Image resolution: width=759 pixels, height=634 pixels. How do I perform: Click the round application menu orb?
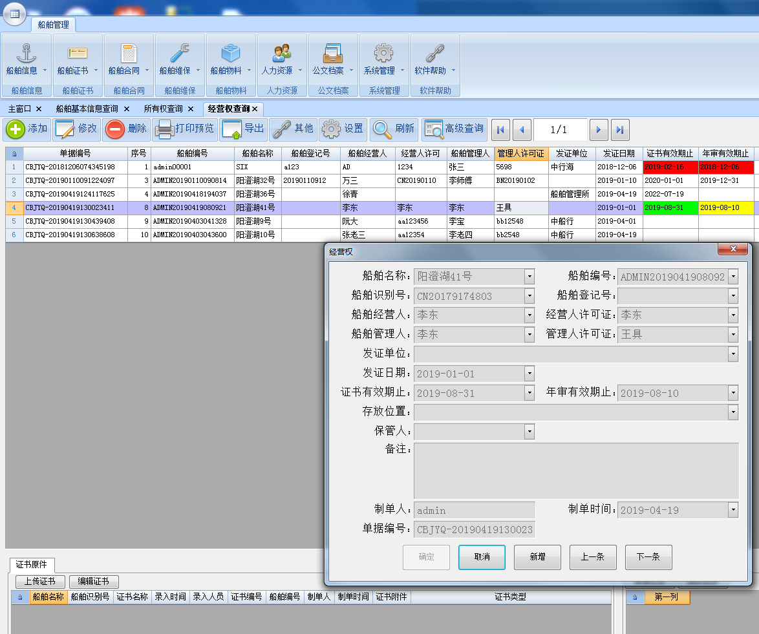[x=14, y=14]
